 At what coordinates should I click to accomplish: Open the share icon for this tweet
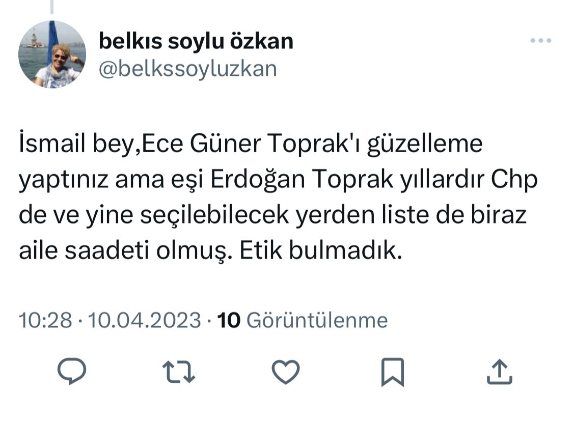pyautogui.click(x=499, y=371)
